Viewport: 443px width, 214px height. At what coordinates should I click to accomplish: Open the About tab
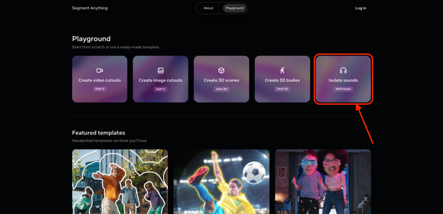point(209,8)
